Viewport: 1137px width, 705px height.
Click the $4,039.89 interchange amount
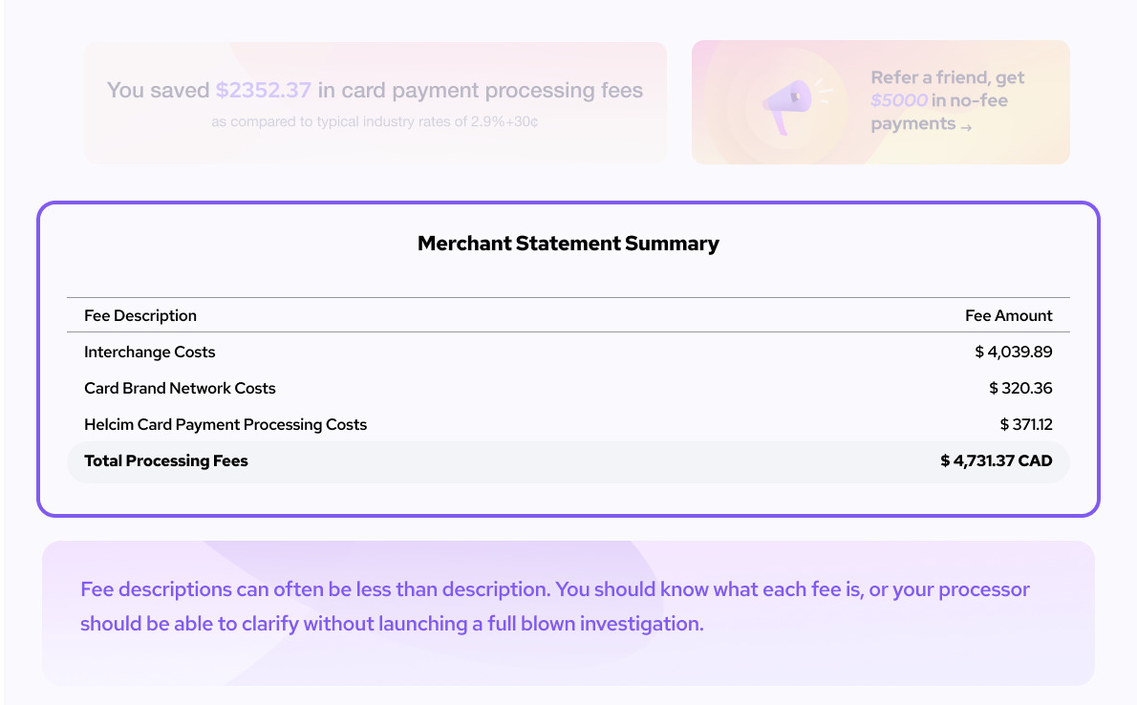tap(1013, 352)
